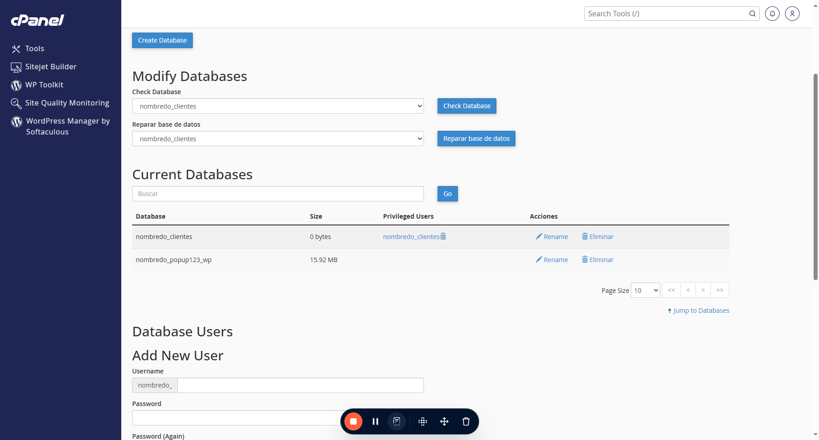Click the 0 bytes size cell

320,236
